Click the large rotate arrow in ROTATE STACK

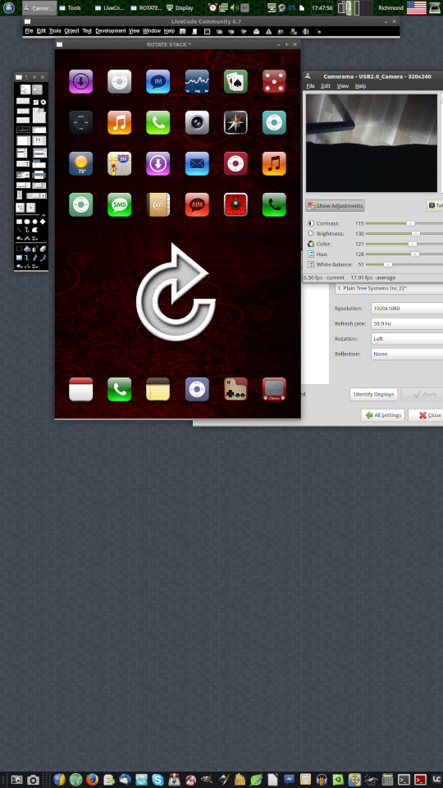coord(176,292)
